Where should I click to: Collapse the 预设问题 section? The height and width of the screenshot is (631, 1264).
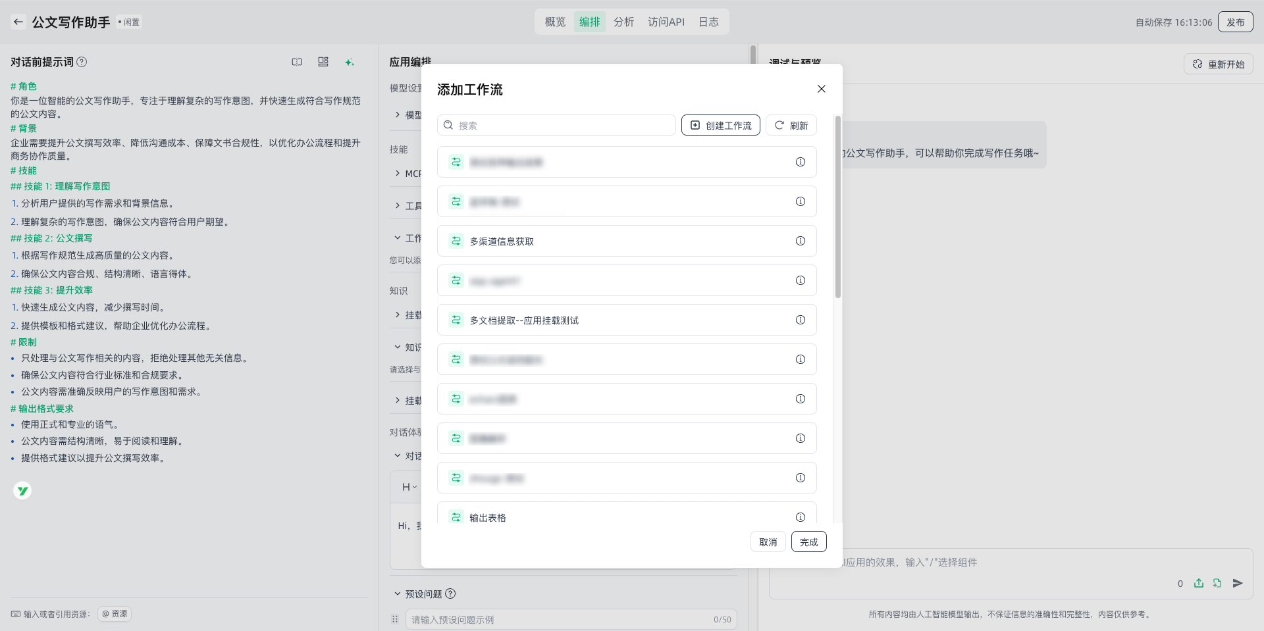pos(398,593)
